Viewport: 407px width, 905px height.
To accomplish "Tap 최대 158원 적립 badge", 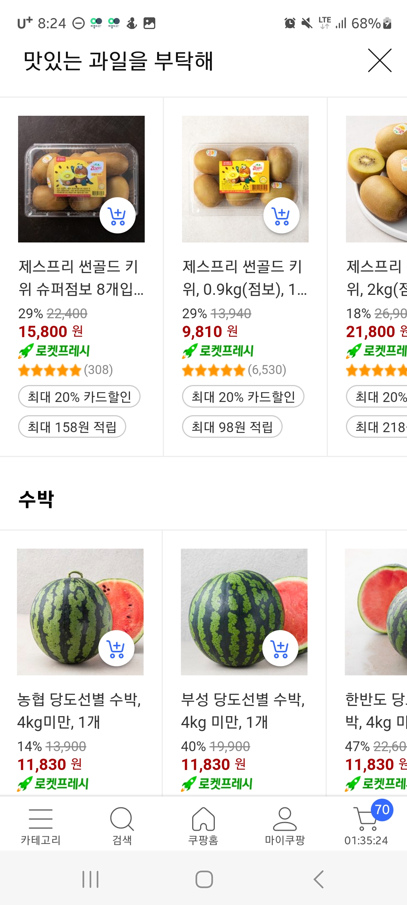I will point(72,427).
